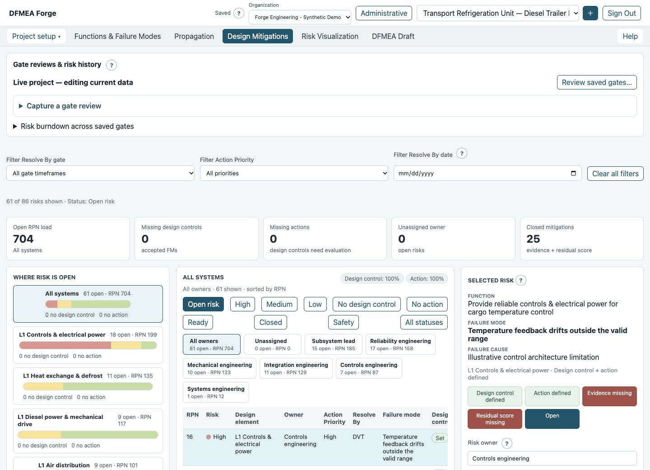Screen dimensions: 650x470
Task: Toggle the Medium risk filter
Action: pyautogui.click(x=279, y=304)
